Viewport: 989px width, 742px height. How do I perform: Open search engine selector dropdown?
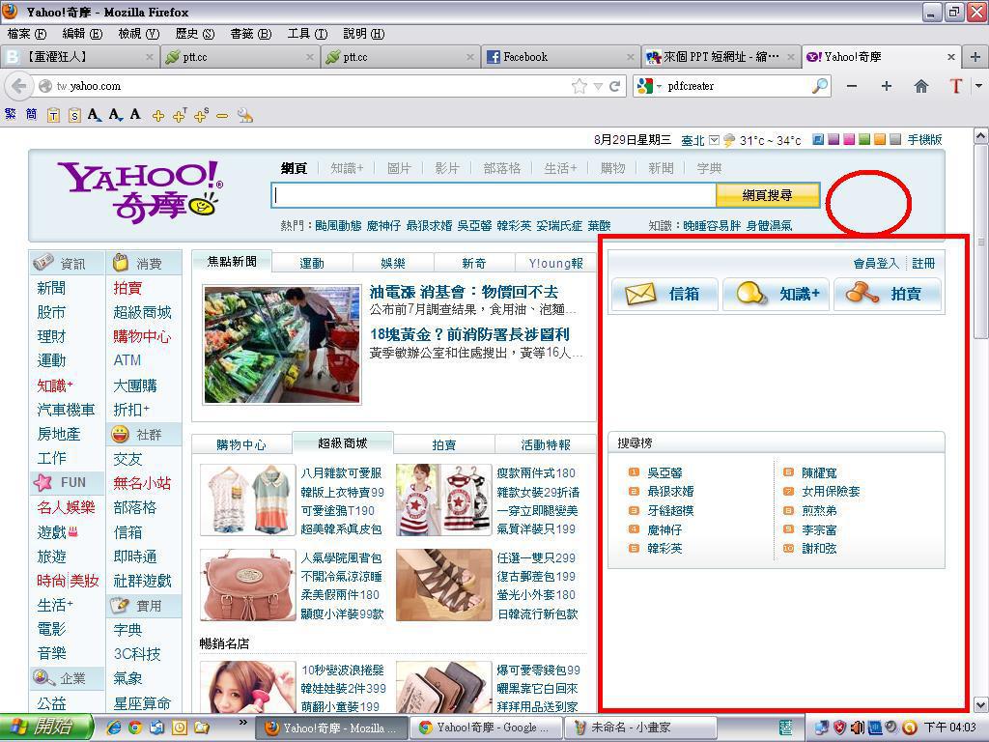[x=659, y=86]
